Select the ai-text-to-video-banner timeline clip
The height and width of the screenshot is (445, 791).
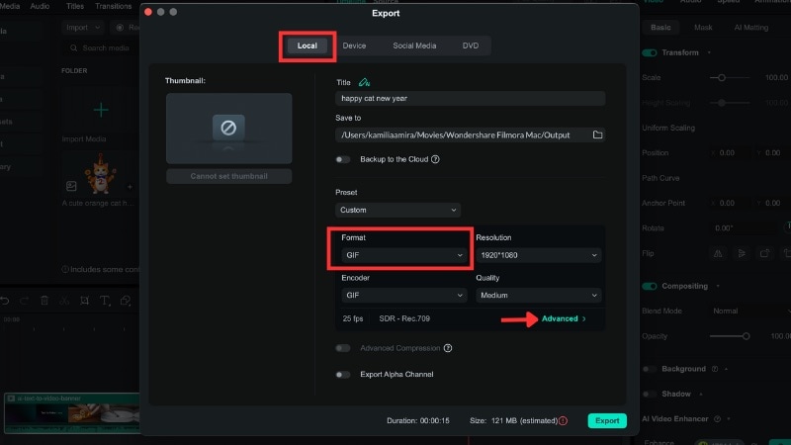click(x=71, y=413)
